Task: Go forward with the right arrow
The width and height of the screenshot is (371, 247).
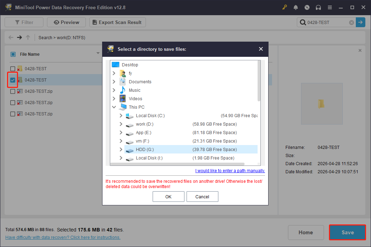Action: pos(19,37)
